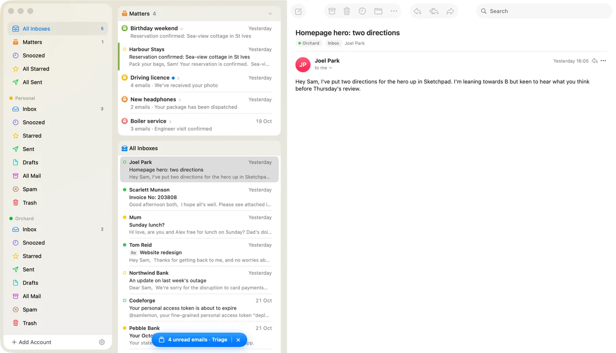Reply to the email via toolbar
Screen dimensions: 616x353
(418, 11)
